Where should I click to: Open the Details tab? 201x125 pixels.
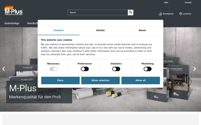(x=100, y=30)
